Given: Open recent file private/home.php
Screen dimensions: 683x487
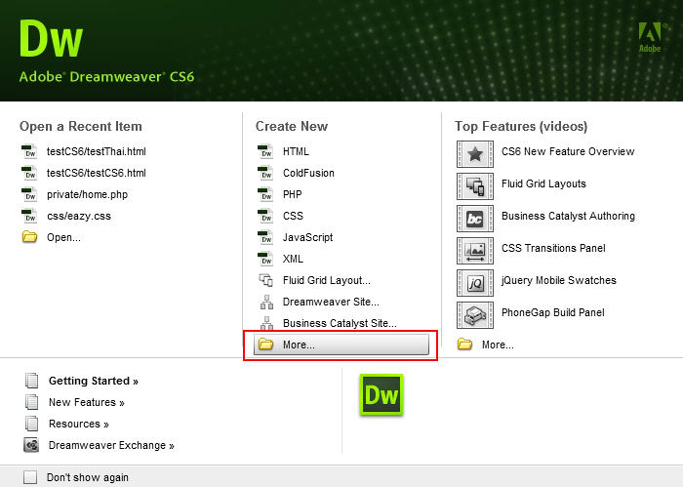Looking at the screenshot, I should click(87, 195).
